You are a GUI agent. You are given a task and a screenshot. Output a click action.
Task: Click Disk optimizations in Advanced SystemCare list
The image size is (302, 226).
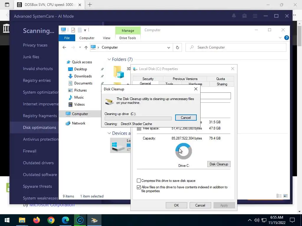point(40,128)
